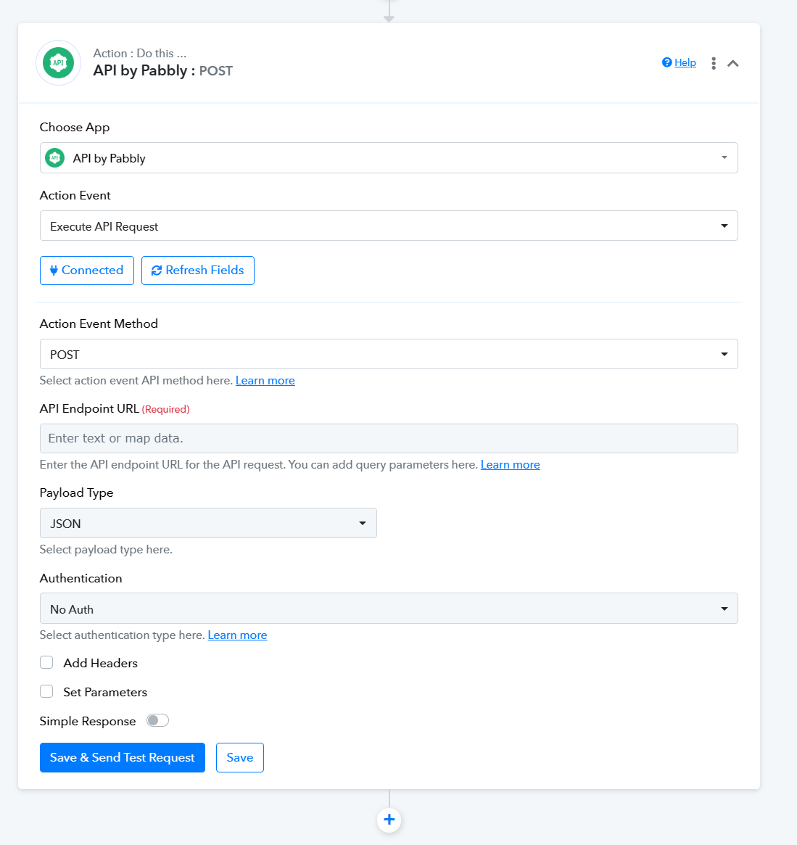Open the Choose App dropdown
This screenshot has width=797, height=845.
pos(389,158)
